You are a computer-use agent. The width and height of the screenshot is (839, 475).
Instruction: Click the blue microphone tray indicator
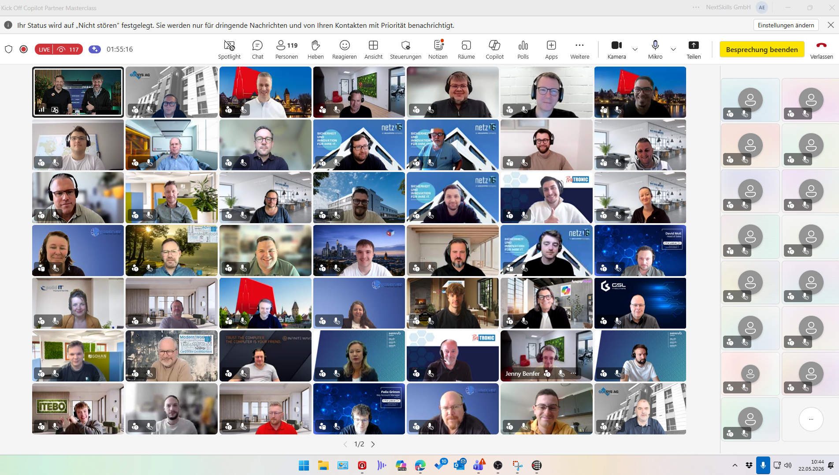(x=763, y=465)
